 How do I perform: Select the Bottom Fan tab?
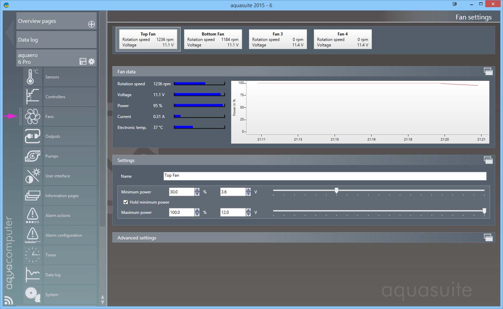pyautogui.click(x=213, y=39)
